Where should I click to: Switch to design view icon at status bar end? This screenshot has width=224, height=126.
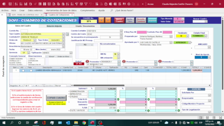pos(220,118)
